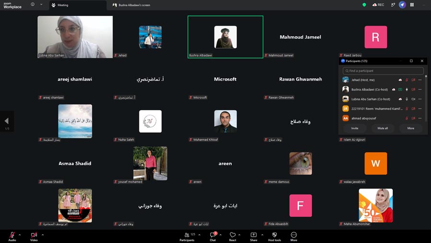Open Host tools shield icon
The height and width of the screenshot is (243, 431).
pyautogui.click(x=274, y=235)
